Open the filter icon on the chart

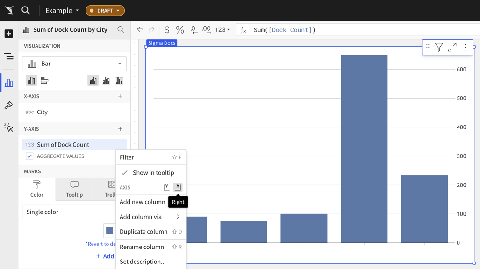pyautogui.click(x=439, y=47)
